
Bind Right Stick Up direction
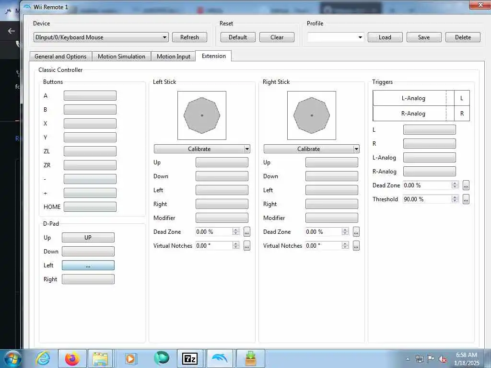pos(332,162)
